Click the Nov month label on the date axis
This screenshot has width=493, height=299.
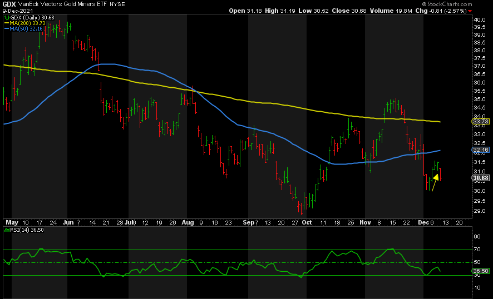[x=365, y=222]
